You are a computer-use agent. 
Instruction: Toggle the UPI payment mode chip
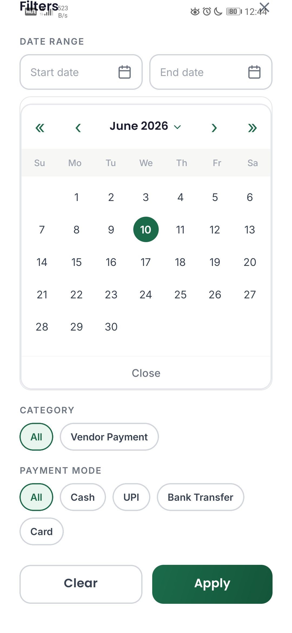131,497
